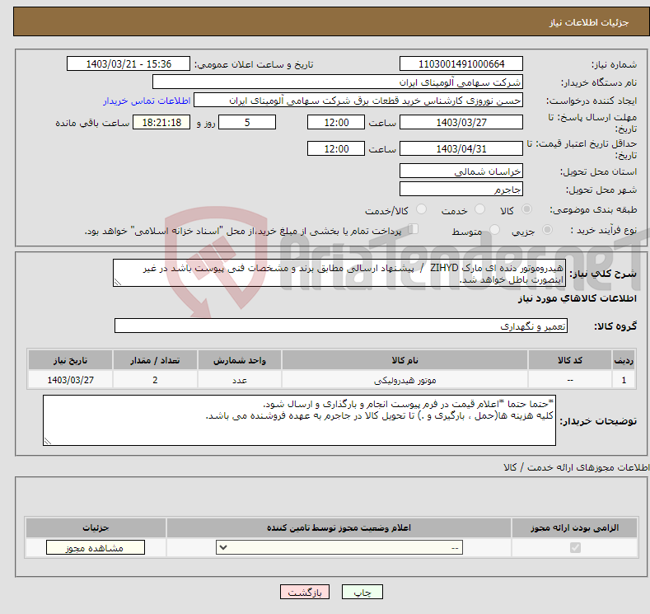Click the عدد unit cell
This screenshot has height=614, width=650.
pyautogui.click(x=240, y=380)
